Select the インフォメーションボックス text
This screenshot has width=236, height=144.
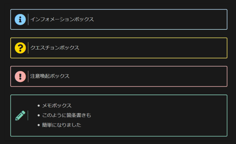(x=62, y=19)
